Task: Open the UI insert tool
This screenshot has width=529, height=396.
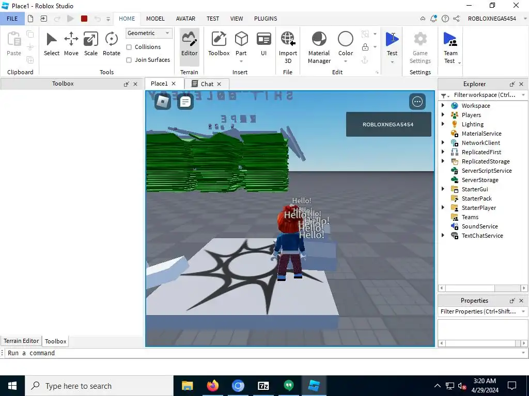Action: (264, 44)
